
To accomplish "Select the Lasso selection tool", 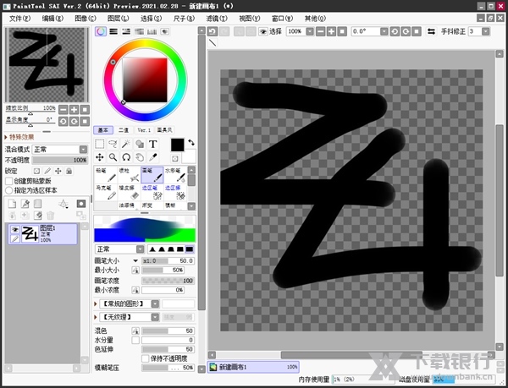I will coord(113,145).
